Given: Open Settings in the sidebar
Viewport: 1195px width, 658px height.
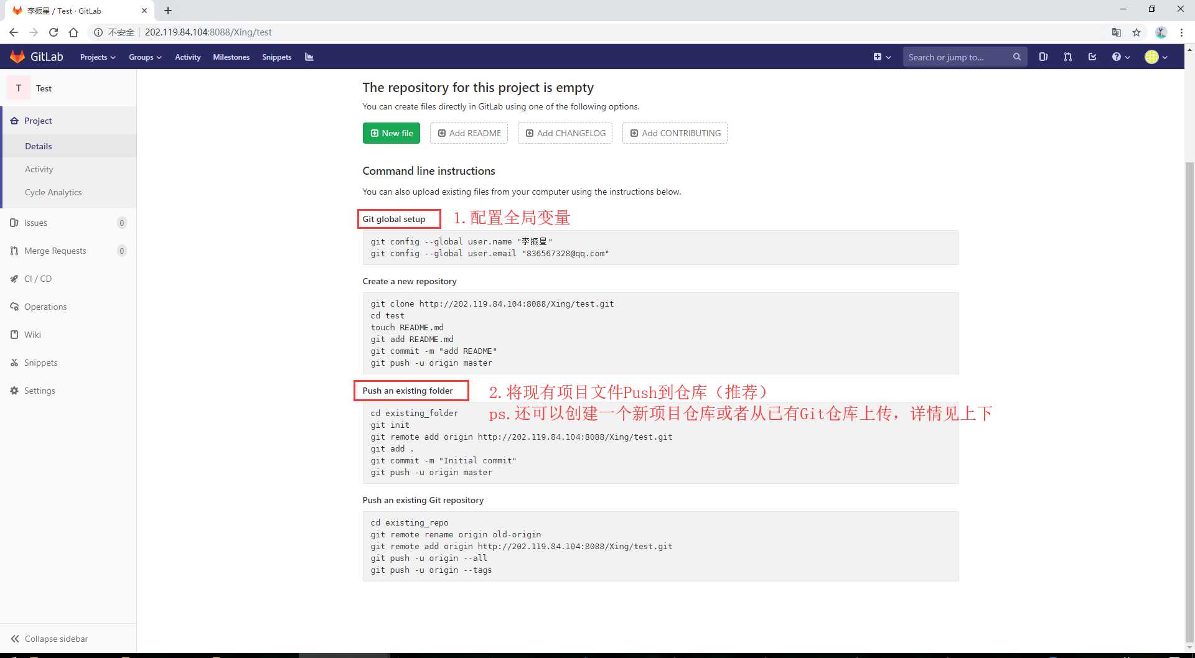Looking at the screenshot, I should (68, 391).
